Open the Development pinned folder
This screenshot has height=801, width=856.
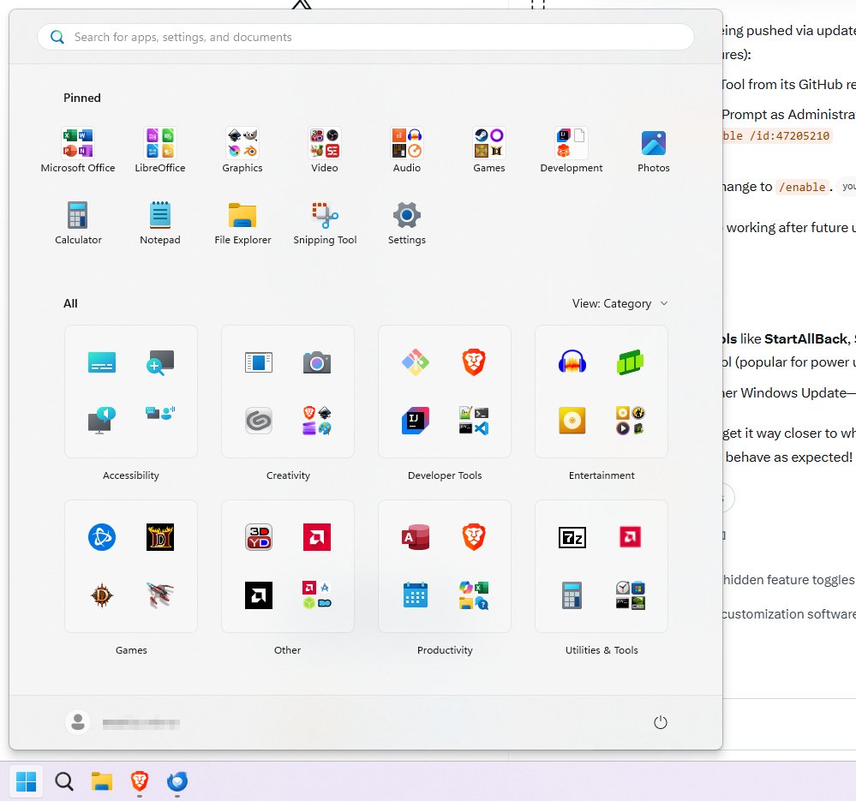572,150
